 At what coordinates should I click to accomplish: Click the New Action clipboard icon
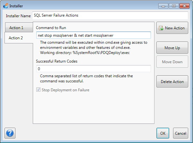pyautogui.click(x=161, y=28)
